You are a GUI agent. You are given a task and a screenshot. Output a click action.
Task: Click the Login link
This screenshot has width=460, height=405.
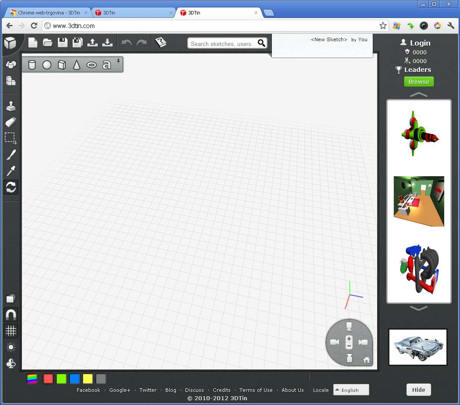tap(420, 43)
